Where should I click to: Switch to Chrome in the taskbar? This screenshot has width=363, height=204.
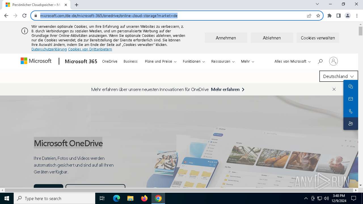point(158,198)
